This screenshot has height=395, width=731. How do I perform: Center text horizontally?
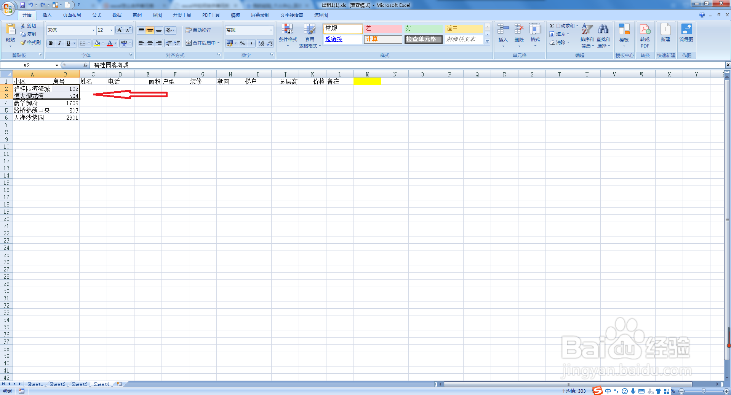150,43
